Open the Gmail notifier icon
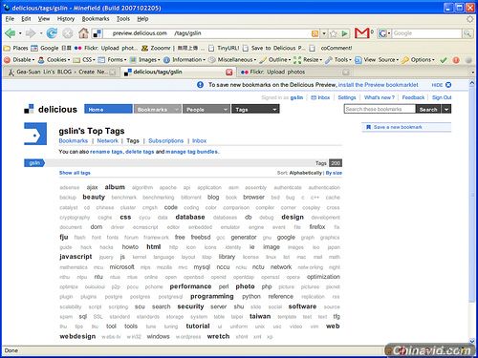This screenshot has height=358, width=478. [x=362, y=33]
